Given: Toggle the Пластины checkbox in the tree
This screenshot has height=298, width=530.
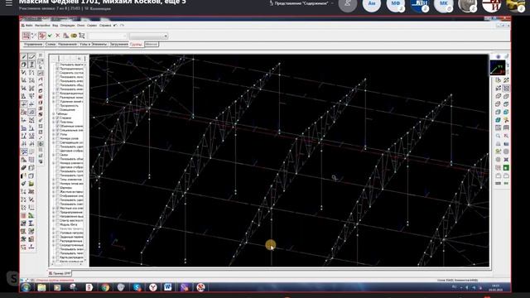Looking at the screenshot, I should [x=57, y=122].
